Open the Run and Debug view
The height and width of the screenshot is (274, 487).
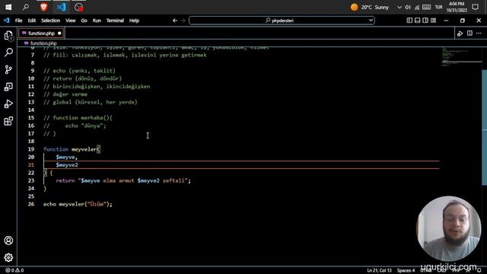tap(8, 104)
